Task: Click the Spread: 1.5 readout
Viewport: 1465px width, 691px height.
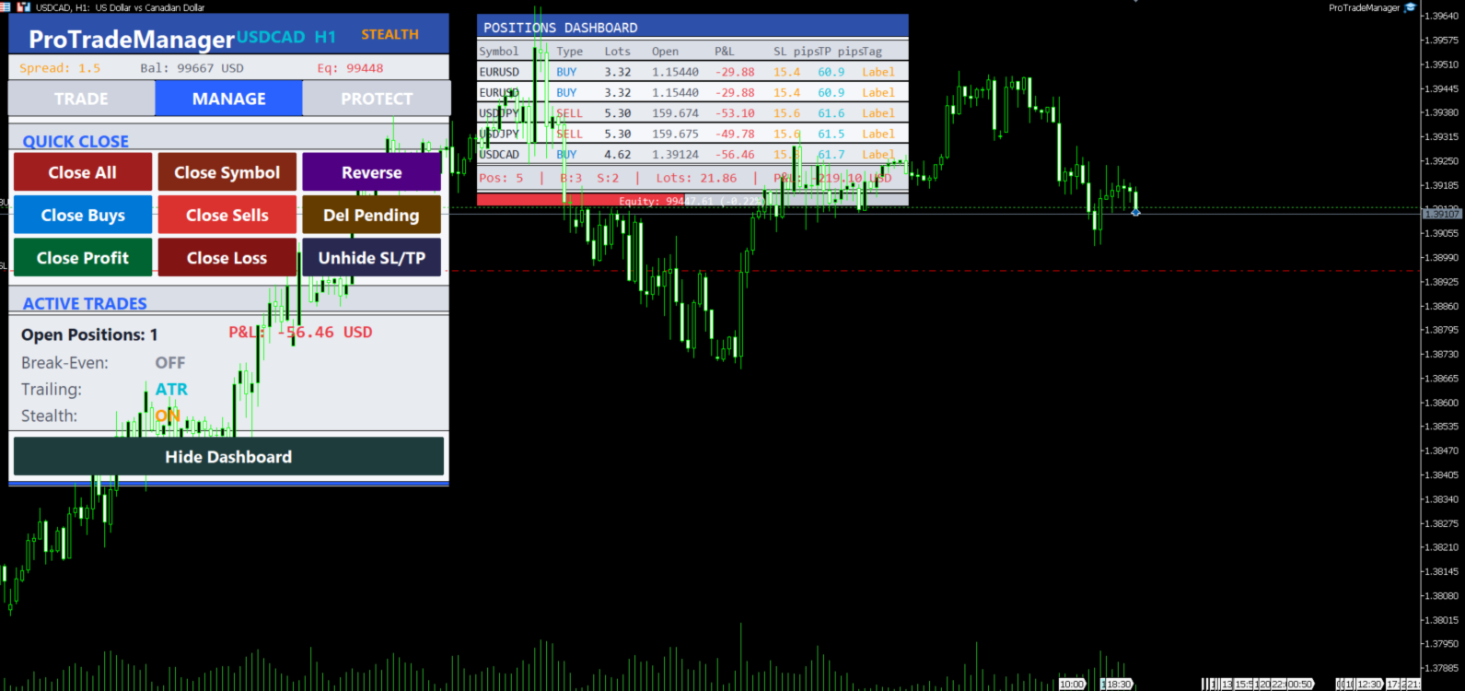Action: tap(60, 68)
